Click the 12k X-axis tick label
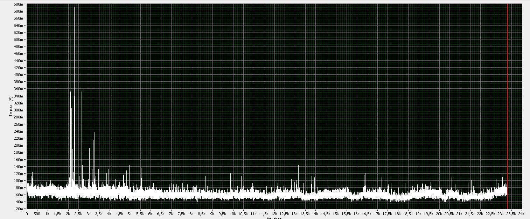530x219 pixels. (274, 213)
